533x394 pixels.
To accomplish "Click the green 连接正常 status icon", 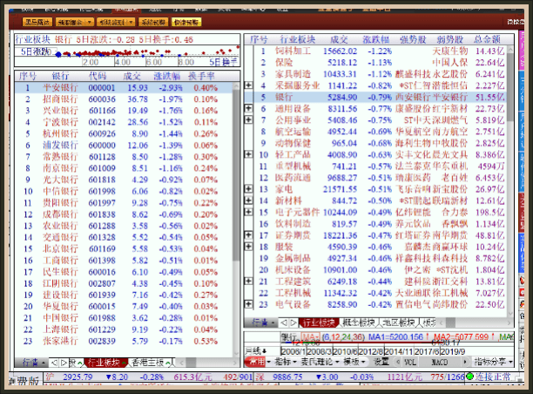I will point(470,377).
